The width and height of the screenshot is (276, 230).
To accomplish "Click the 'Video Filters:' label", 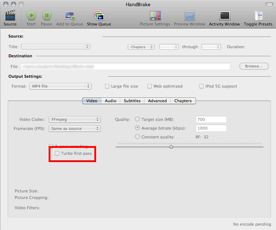I will 27,208.
